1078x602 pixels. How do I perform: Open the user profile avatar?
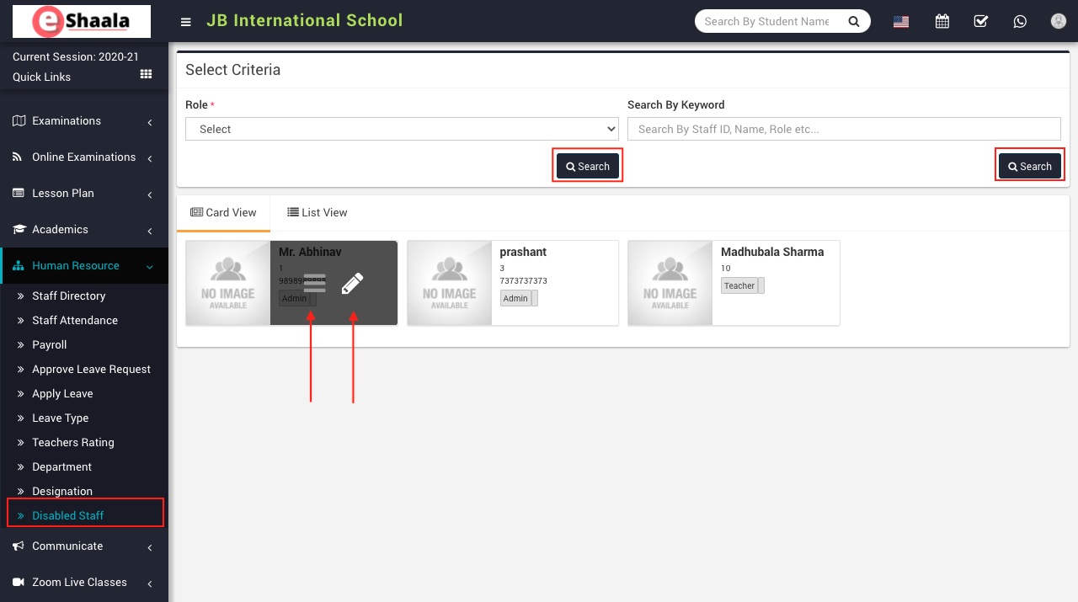pyautogui.click(x=1059, y=22)
